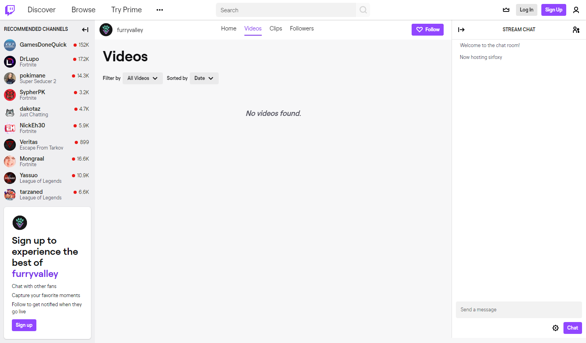The height and width of the screenshot is (343, 586).
Task: Open the furryvalley channel name link
Action: (130, 30)
